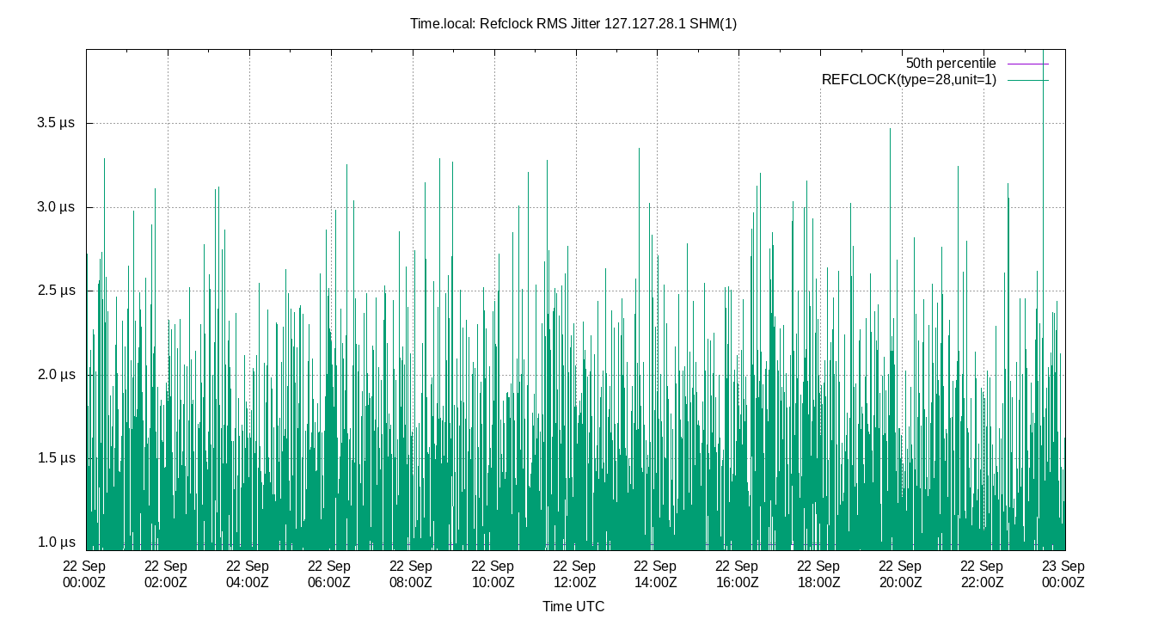Viewport: 1152px width, 619px height.
Task: Click the '22 Sep 08:00Z' x-axis label
Action: (411, 574)
